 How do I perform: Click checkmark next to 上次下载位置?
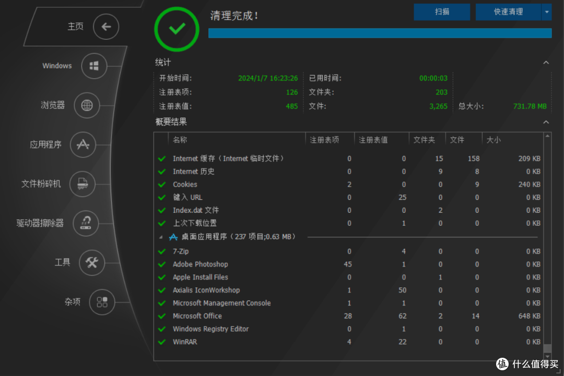coord(162,223)
